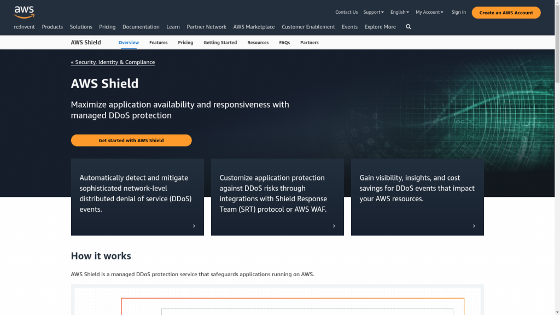Open site search with the magnifier icon
This screenshot has width=560, height=315.
pos(408,26)
